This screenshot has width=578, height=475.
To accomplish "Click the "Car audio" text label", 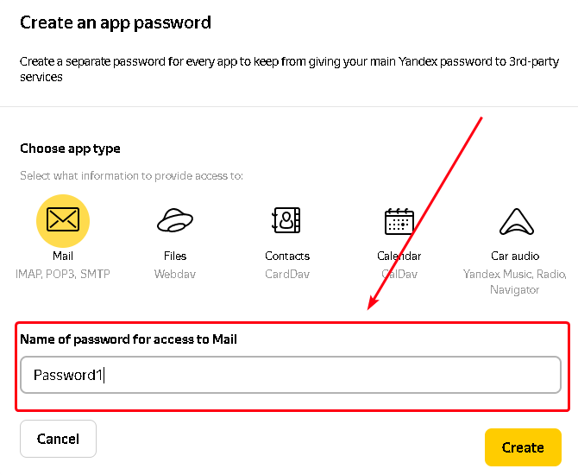I will click(x=515, y=256).
